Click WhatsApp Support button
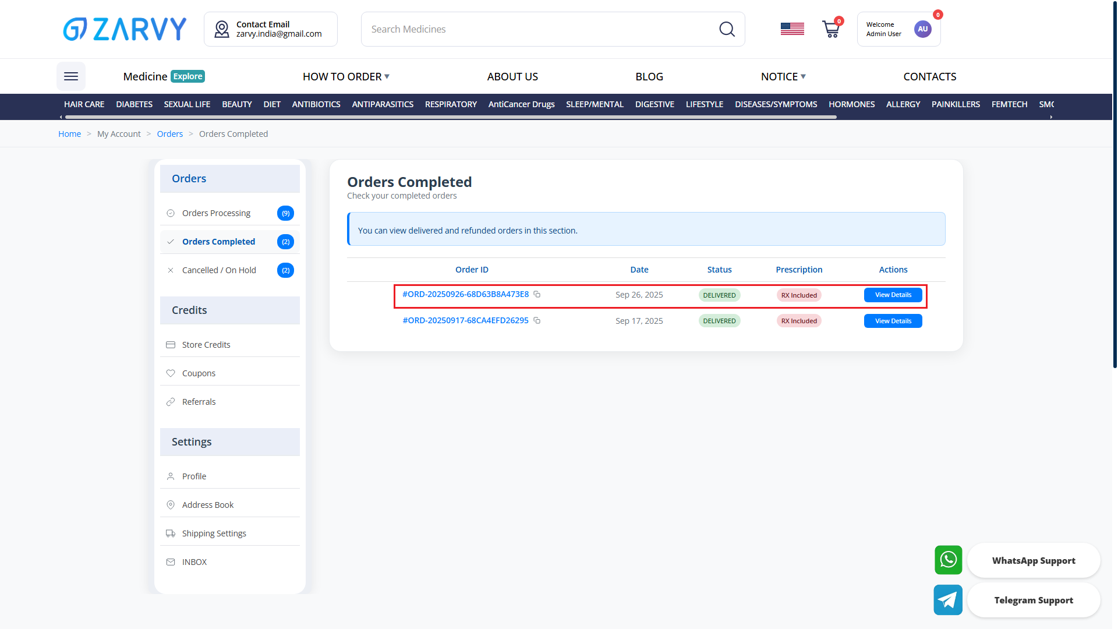The height and width of the screenshot is (629, 1118). tap(1034, 560)
